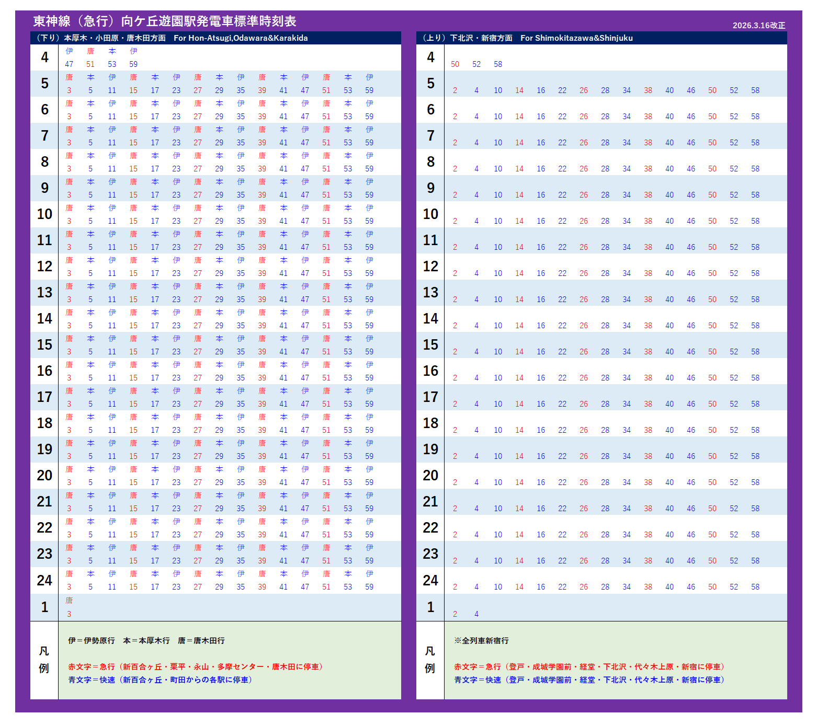
Task: Click the hour 18 label in upbound table
Action: 430,423
